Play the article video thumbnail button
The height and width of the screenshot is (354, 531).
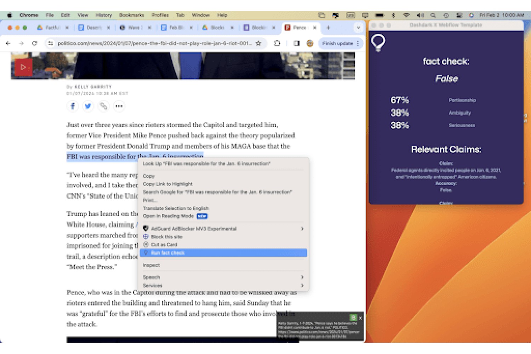click(x=23, y=67)
